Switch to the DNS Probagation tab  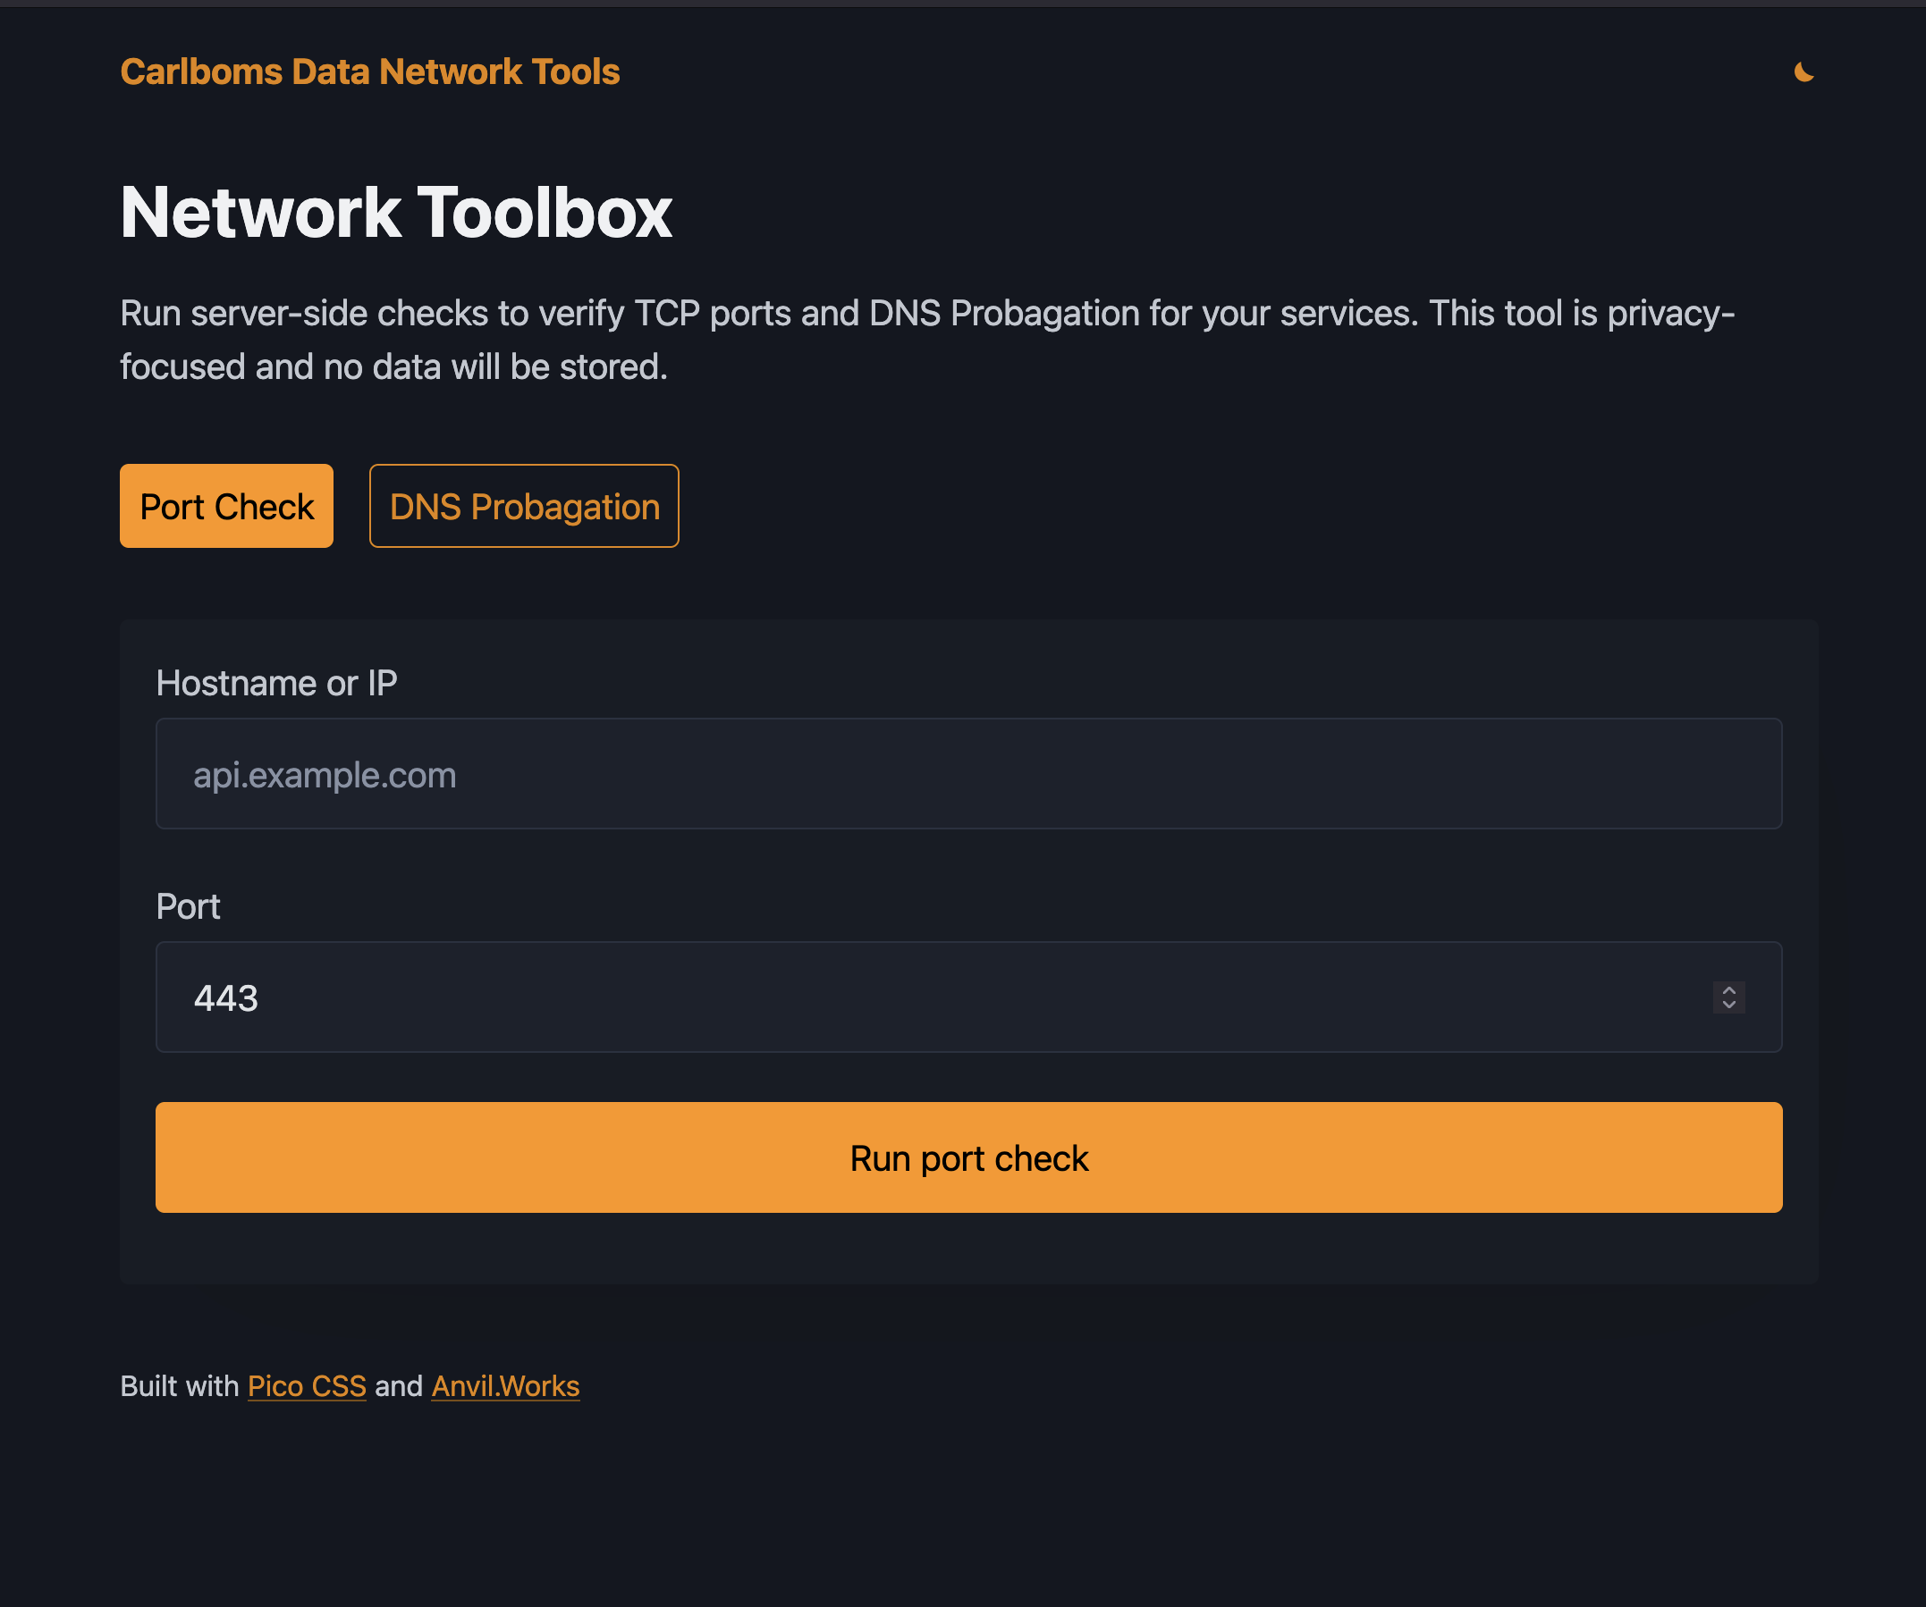(524, 506)
